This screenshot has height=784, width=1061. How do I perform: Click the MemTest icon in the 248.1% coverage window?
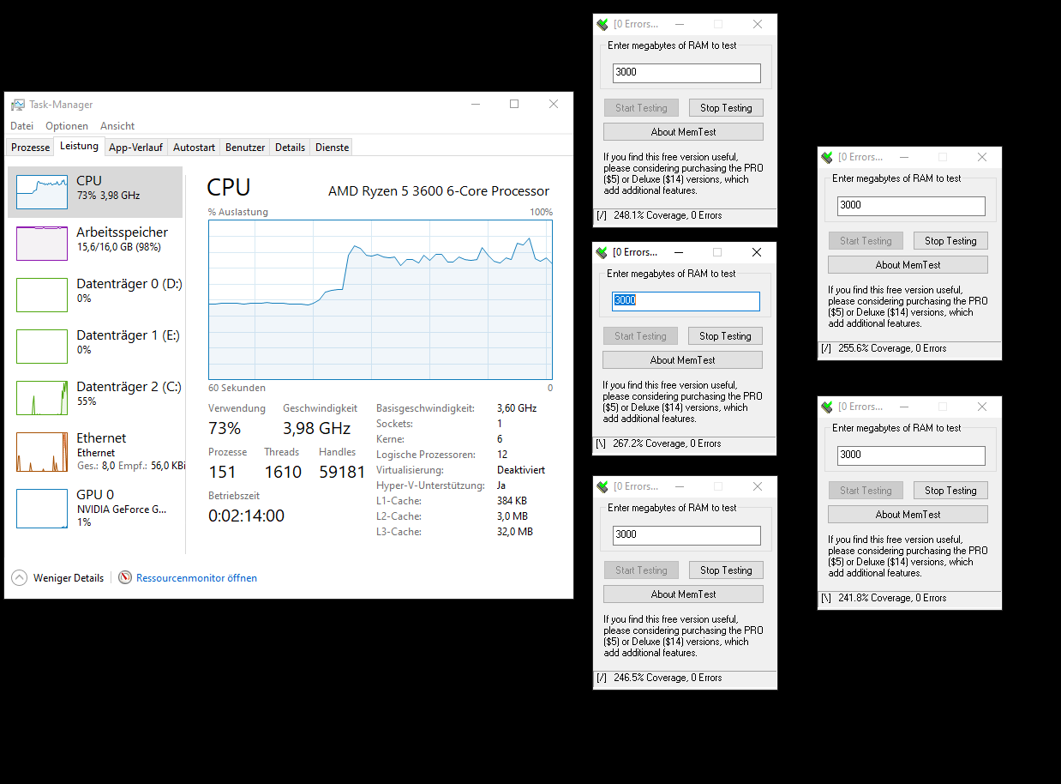(x=602, y=24)
